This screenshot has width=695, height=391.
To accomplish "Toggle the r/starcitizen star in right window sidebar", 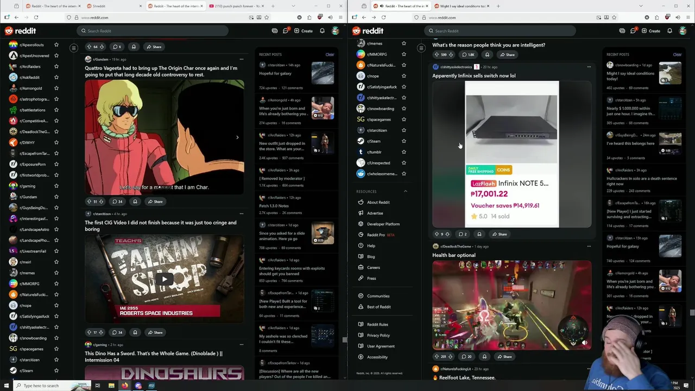I will tap(403, 130).
